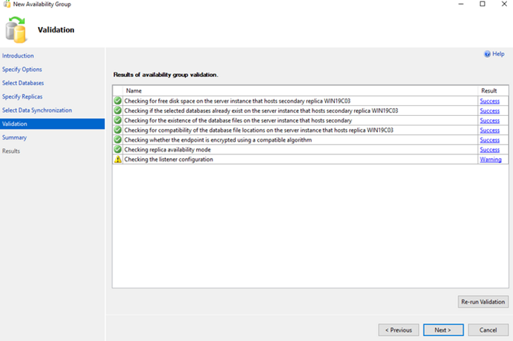Click green icon for replica availability mode check
The width and height of the screenshot is (513, 341).
coord(118,150)
